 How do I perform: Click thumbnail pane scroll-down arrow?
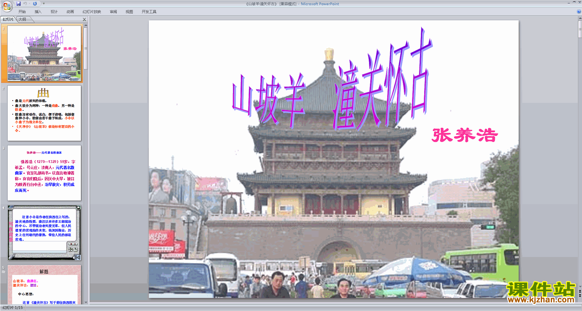(x=86, y=302)
